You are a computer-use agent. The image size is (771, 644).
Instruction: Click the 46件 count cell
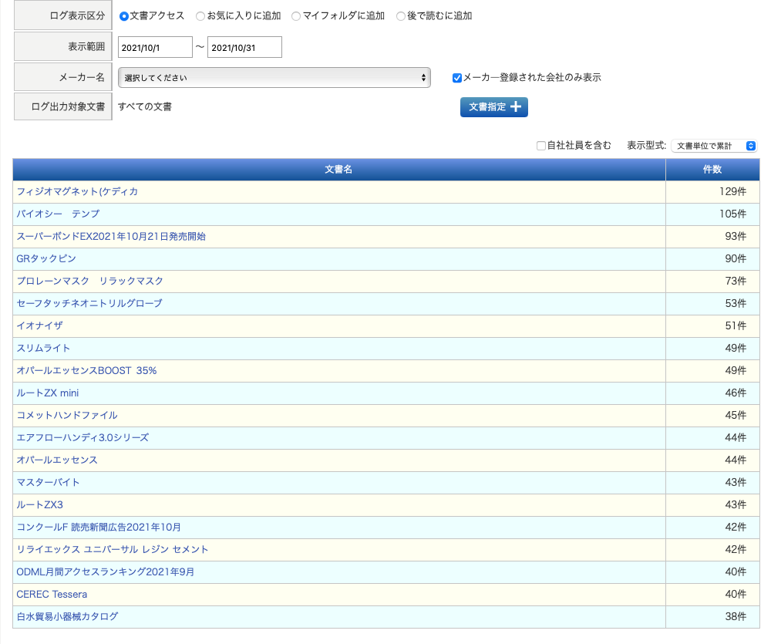coord(712,393)
